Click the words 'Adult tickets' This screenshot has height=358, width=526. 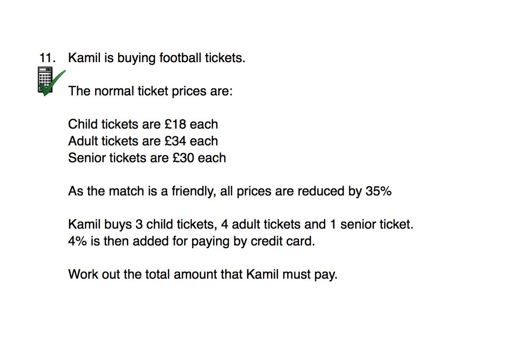103,141
